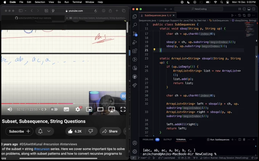Show Safari tab overview
The height and width of the screenshot is (161, 259).
point(123,11)
